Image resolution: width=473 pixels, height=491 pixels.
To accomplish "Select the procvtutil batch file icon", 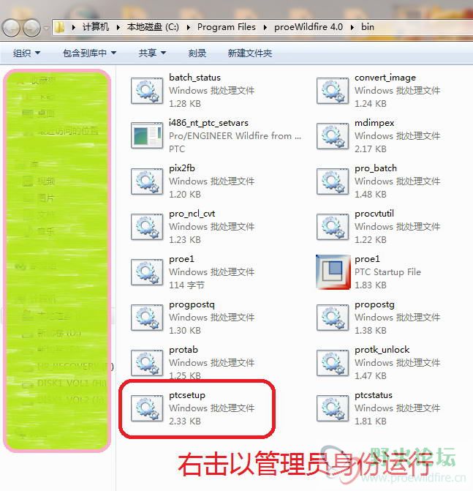I will pos(333,227).
